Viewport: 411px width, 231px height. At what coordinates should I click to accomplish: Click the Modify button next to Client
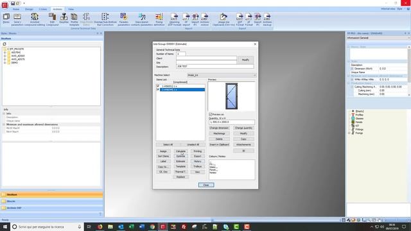coord(245,60)
